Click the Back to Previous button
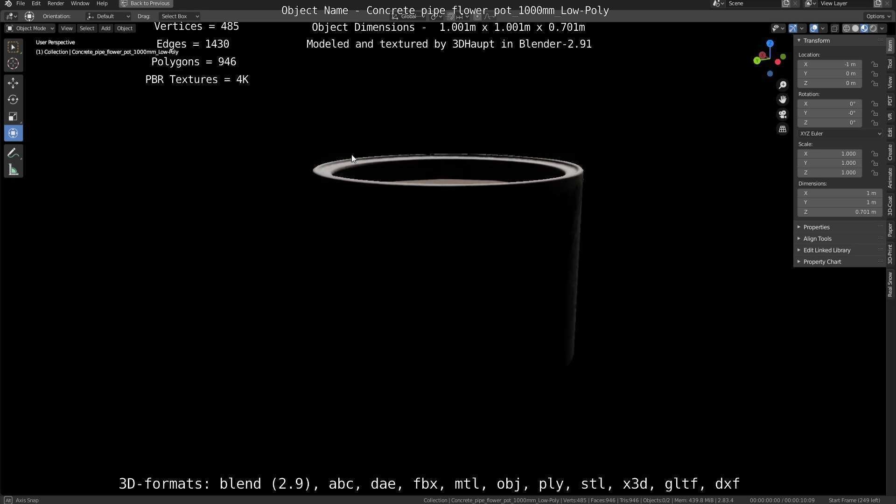The width and height of the screenshot is (896, 504). tap(146, 3)
